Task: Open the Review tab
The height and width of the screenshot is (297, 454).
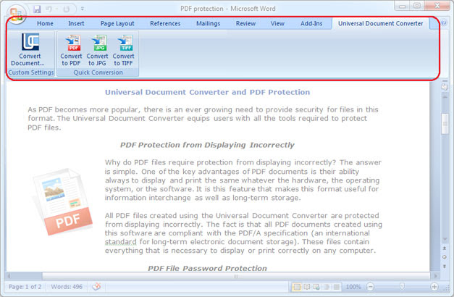Action: coord(245,23)
